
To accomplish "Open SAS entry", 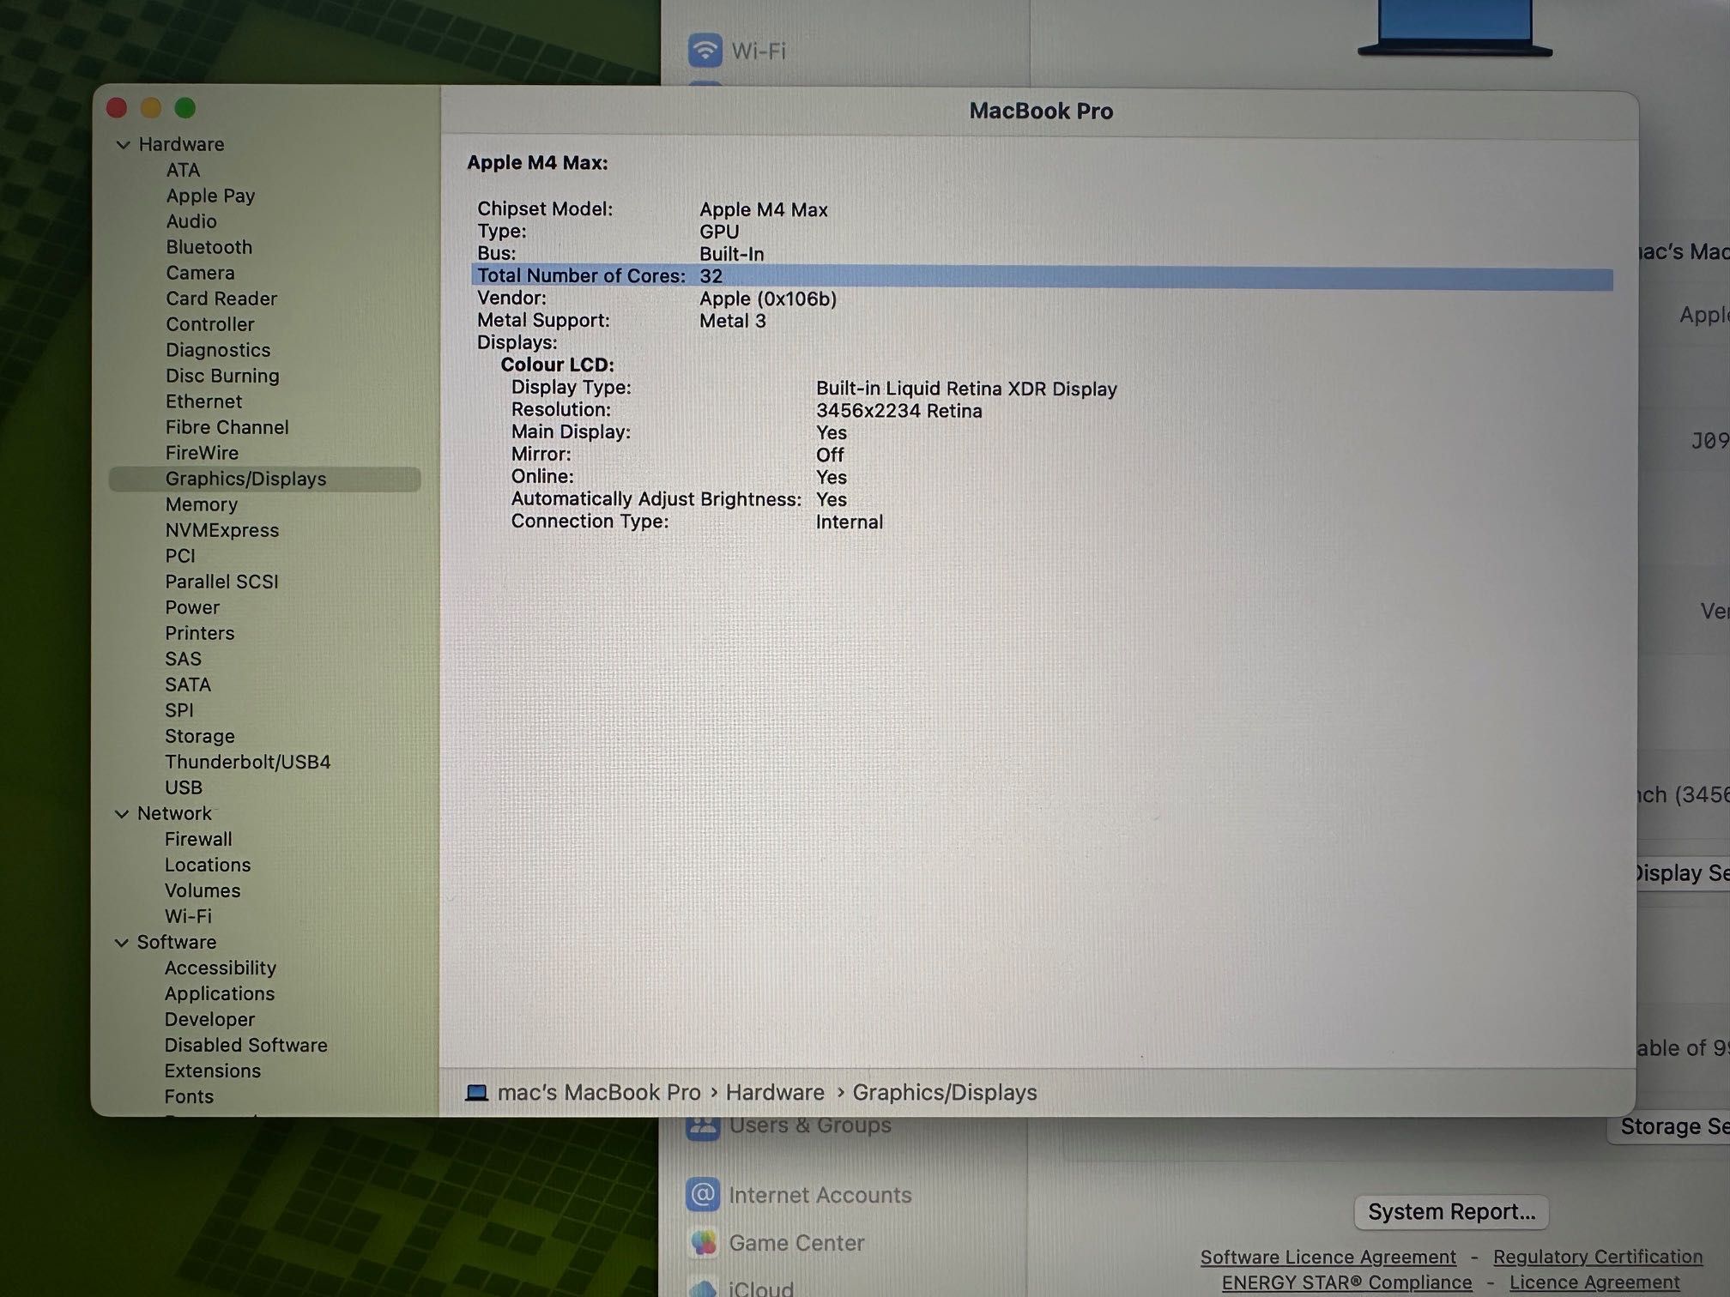I will pyautogui.click(x=183, y=659).
